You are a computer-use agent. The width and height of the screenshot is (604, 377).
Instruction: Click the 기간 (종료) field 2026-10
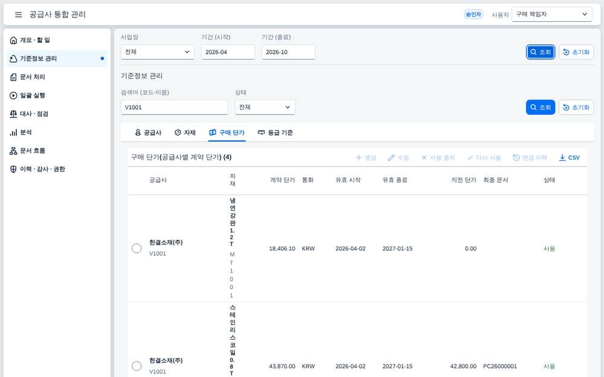[x=289, y=52]
